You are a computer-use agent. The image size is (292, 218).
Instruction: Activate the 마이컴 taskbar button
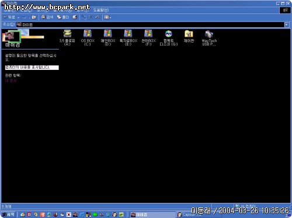pos(153,215)
